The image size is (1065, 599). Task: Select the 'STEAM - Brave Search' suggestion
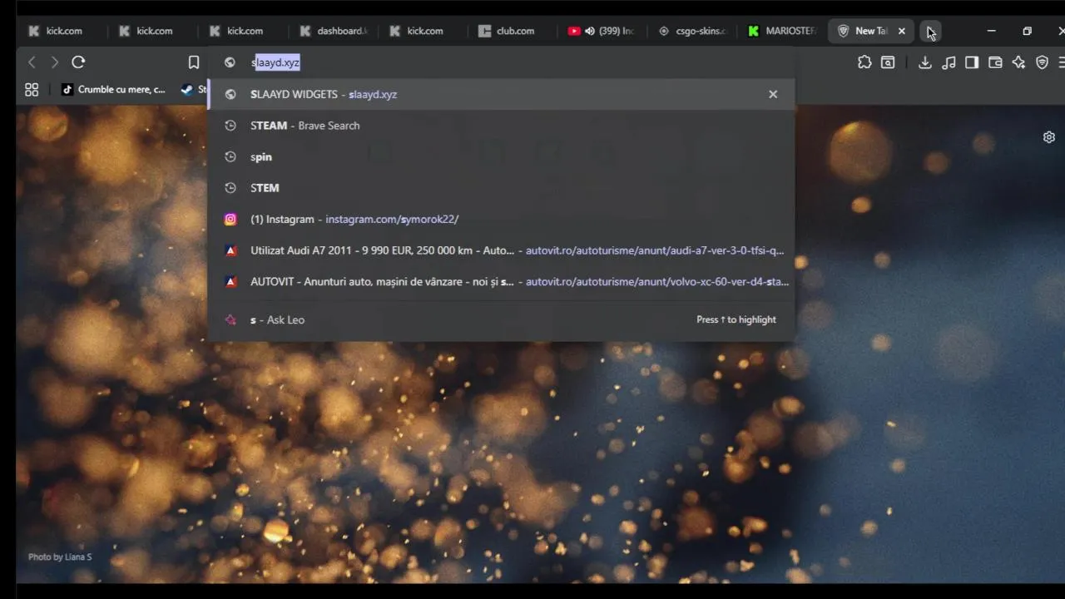tap(502, 126)
